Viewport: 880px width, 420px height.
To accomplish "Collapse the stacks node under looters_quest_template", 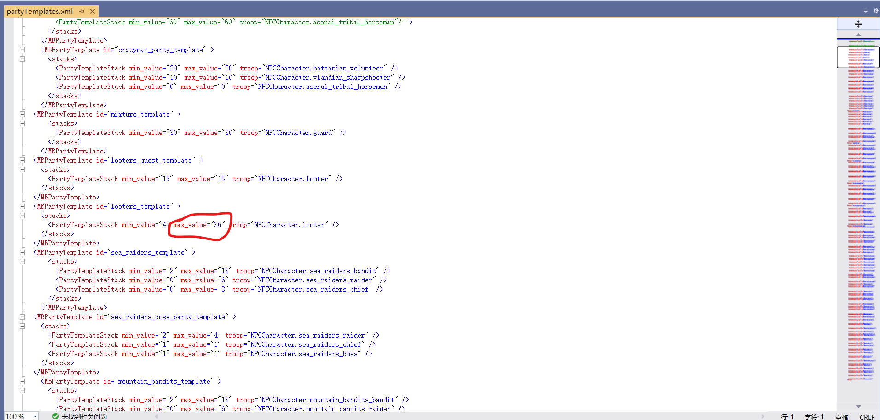I will pyautogui.click(x=22, y=169).
